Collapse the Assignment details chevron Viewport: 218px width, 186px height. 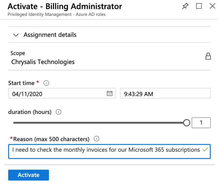[x=16, y=35]
